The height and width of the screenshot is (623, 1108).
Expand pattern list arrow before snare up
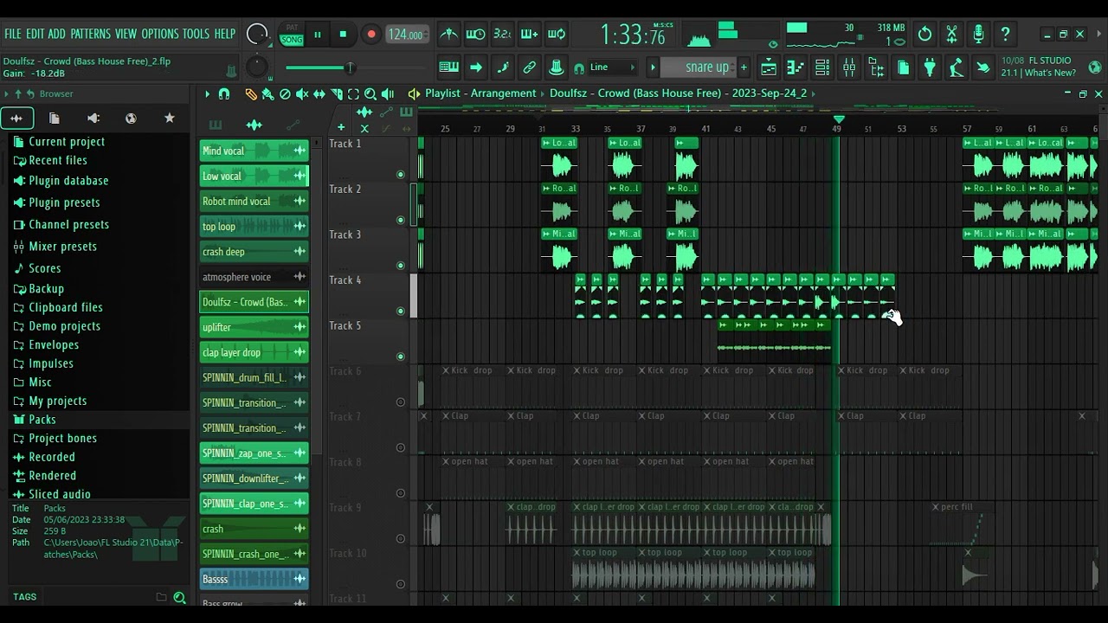pyautogui.click(x=653, y=67)
